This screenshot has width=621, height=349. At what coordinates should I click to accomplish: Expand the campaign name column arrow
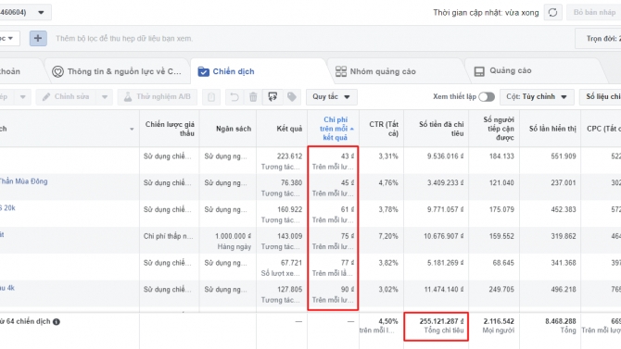132,129
